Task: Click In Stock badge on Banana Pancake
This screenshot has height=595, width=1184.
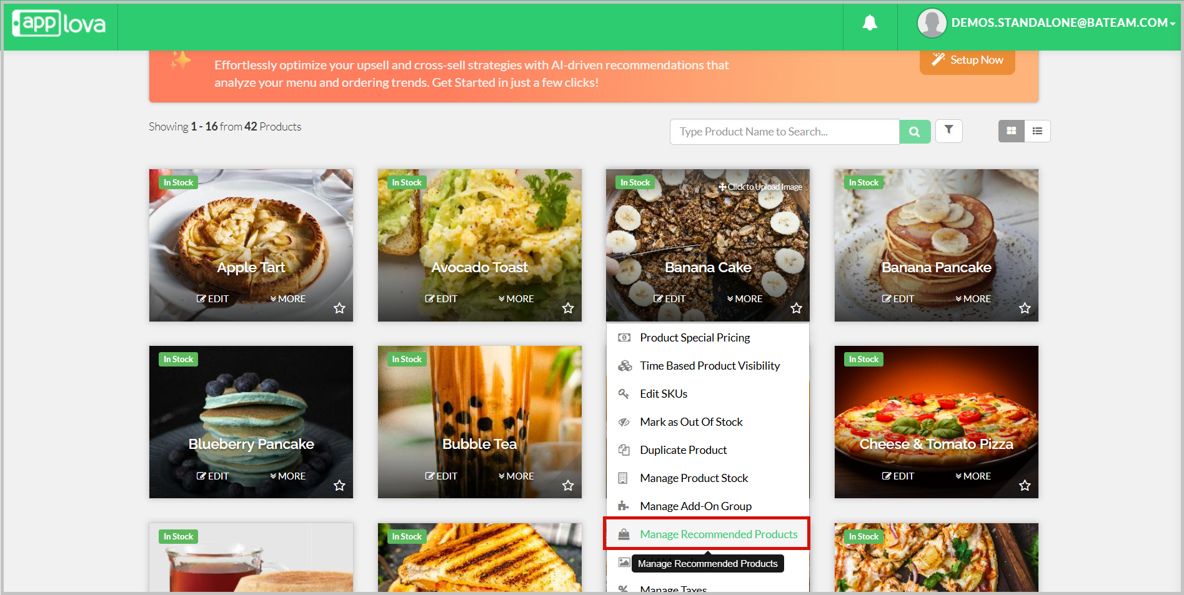Action: click(x=863, y=183)
